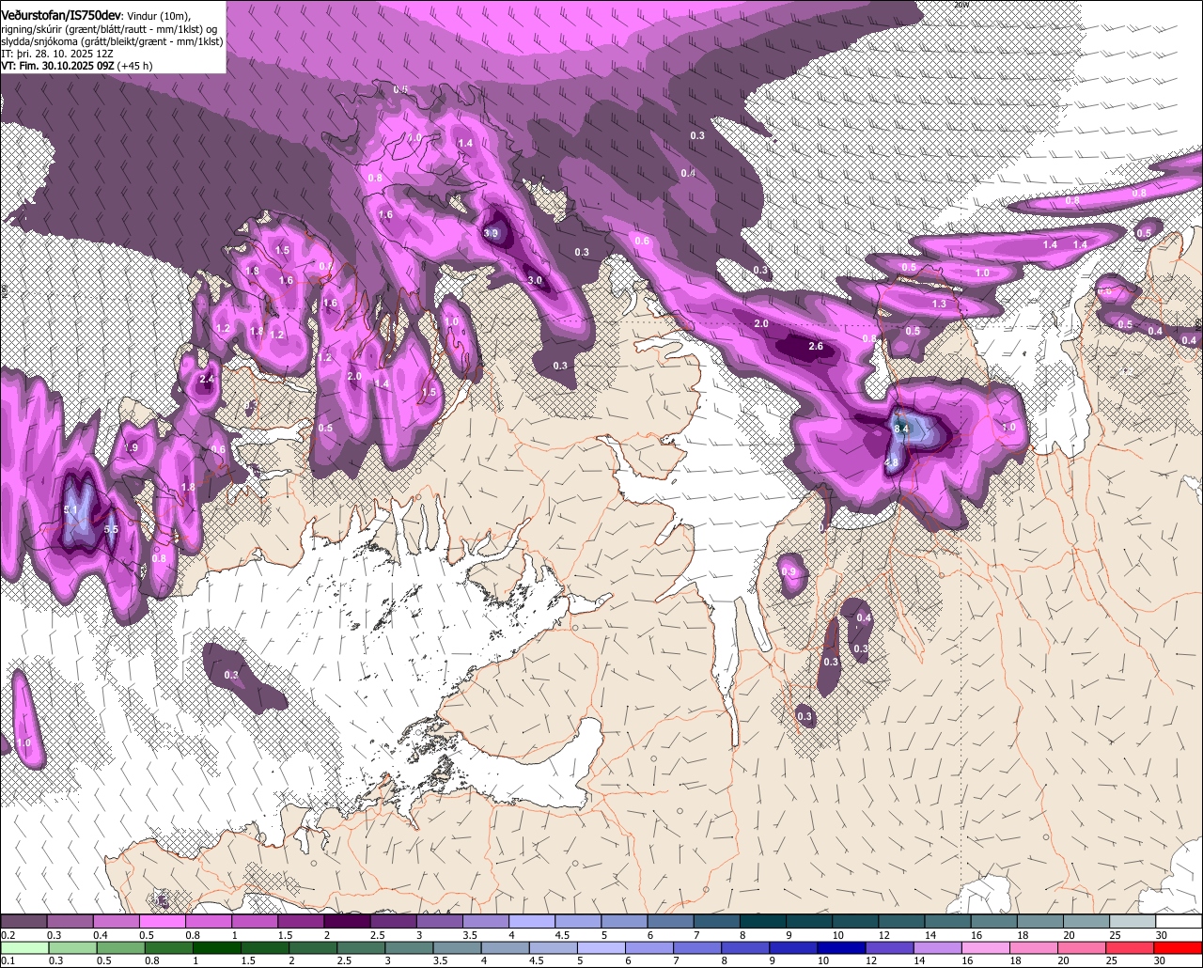Click the 3.0 precipitation value on the map
The width and height of the screenshot is (1203, 968).
[534, 280]
